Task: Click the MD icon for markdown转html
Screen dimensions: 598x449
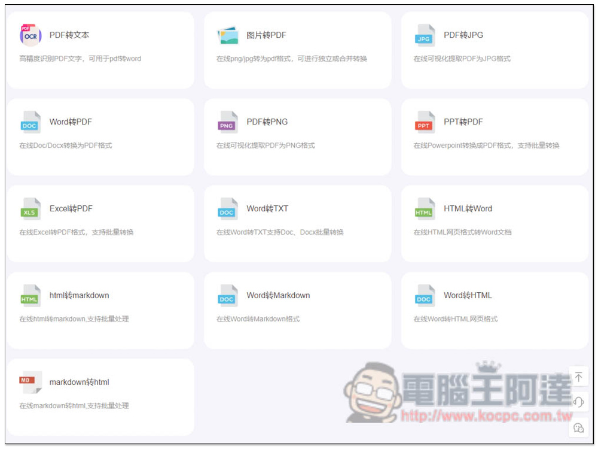Action: (x=30, y=382)
